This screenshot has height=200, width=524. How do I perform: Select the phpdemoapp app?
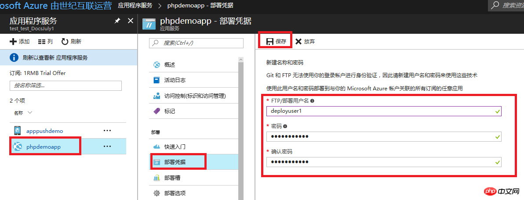click(x=44, y=146)
